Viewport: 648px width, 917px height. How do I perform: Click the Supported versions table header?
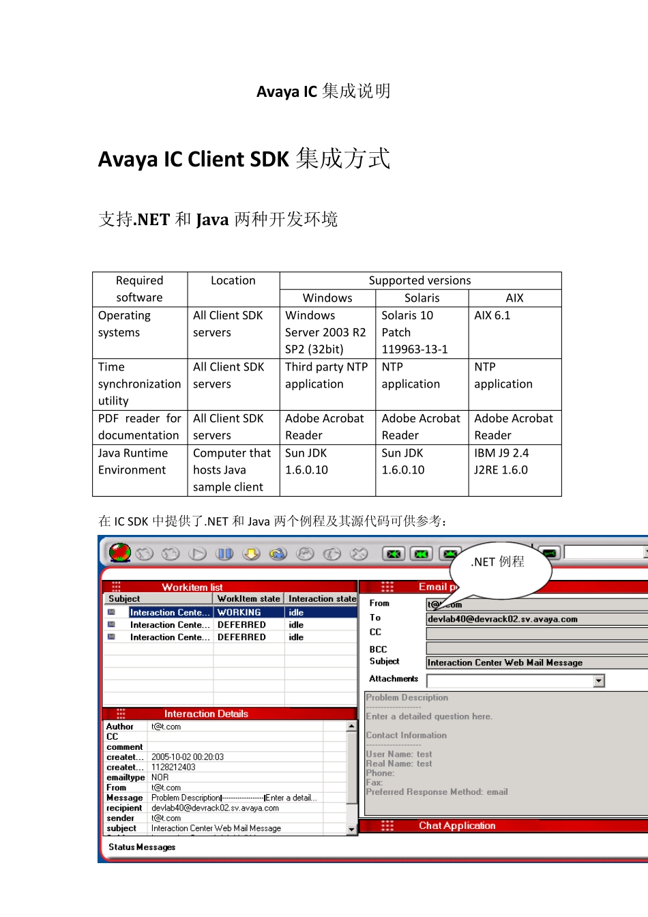tap(420, 280)
